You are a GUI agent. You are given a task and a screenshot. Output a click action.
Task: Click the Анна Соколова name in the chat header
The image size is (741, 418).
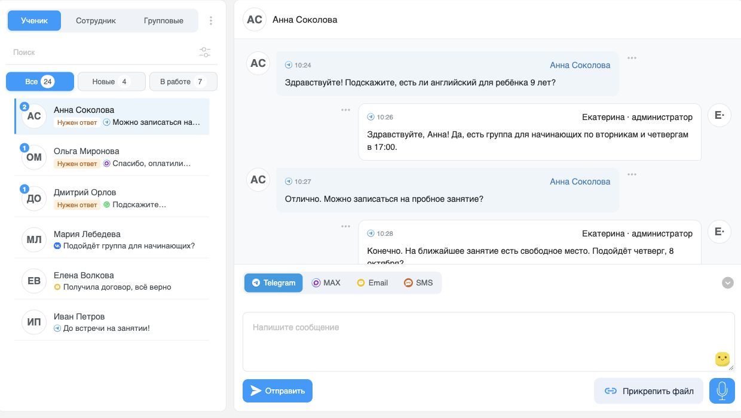click(x=305, y=20)
